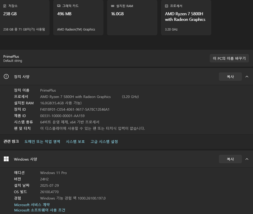Select 64비트 운영 체제 system type value
Screen dimensions: 253x214
click(x=70, y=122)
